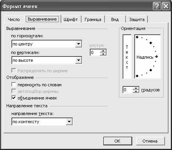The width and height of the screenshot is (172, 150).
Task: Click the 'Надпись' orientation pointer handle
Action: pyautogui.click(x=157, y=57)
